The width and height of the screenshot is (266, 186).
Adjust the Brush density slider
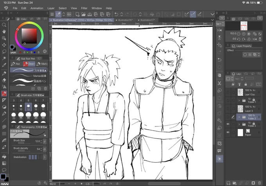tap(24, 150)
